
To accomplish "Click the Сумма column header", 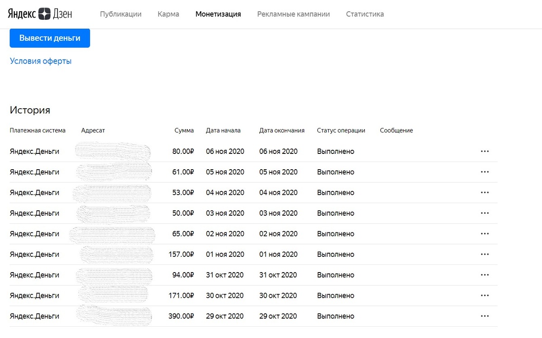I will (x=183, y=130).
